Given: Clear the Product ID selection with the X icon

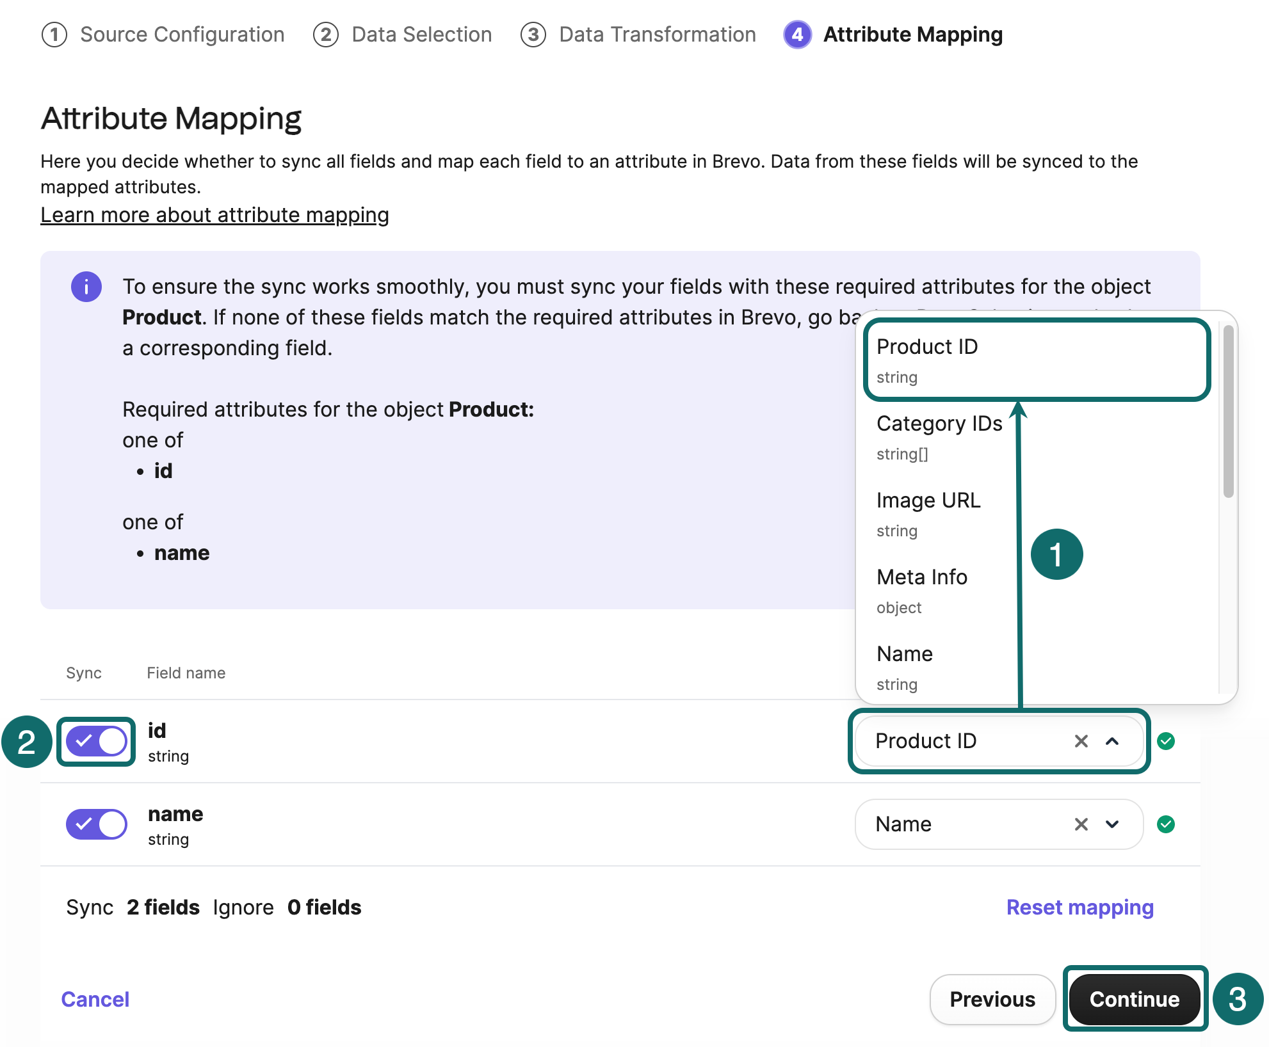Looking at the screenshot, I should [1080, 741].
